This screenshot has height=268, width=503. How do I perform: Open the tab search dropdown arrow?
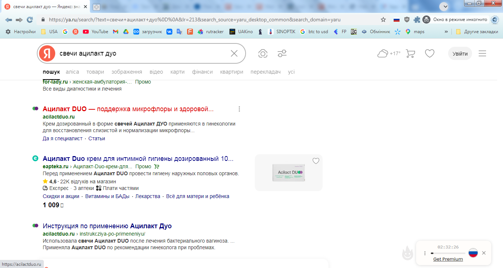445,6
